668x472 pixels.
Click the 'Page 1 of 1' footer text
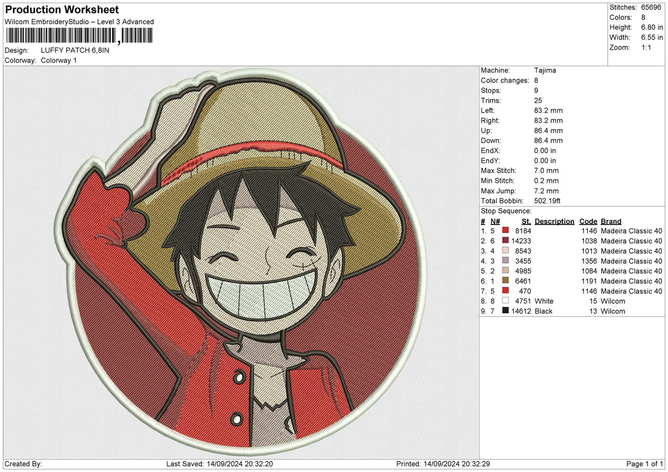(645, 464)
